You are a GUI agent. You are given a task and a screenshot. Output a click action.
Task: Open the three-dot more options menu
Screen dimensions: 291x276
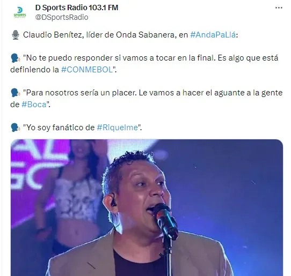279,8
